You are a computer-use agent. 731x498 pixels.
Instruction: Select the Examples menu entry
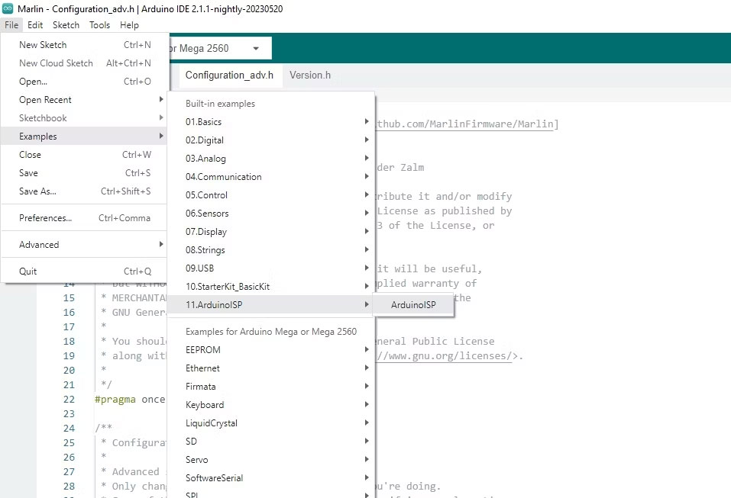click(84, 136)
